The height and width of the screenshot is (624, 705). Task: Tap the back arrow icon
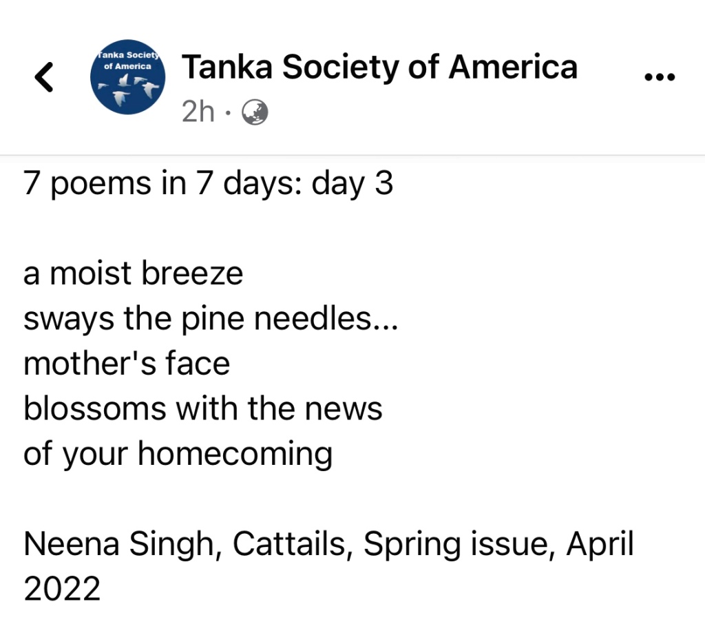coord(44,77)
